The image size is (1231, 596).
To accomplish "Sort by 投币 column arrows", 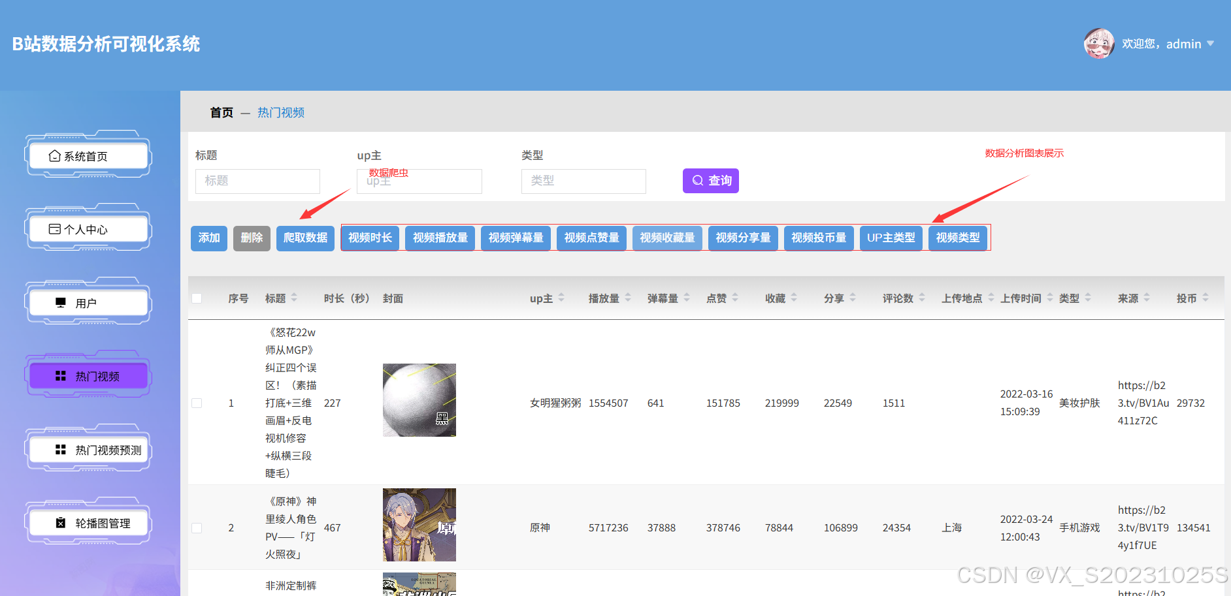I will pos(1206,298).
